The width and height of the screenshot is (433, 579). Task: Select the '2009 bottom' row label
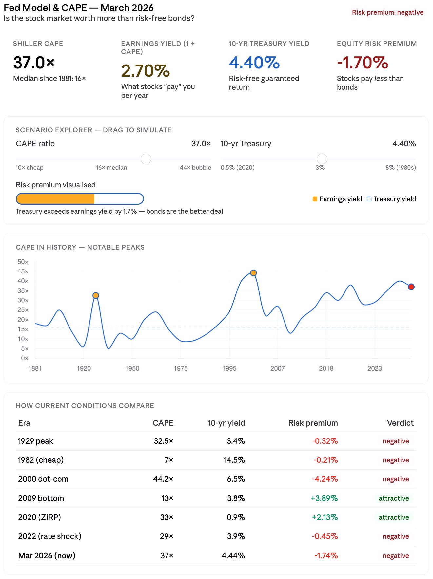(x=41, y=498)
